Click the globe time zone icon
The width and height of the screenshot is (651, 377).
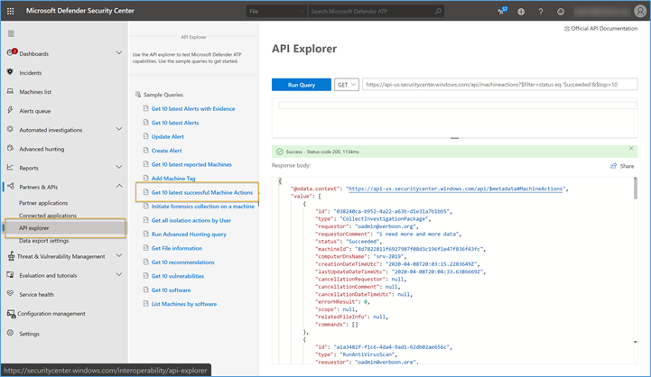point(521,12)
